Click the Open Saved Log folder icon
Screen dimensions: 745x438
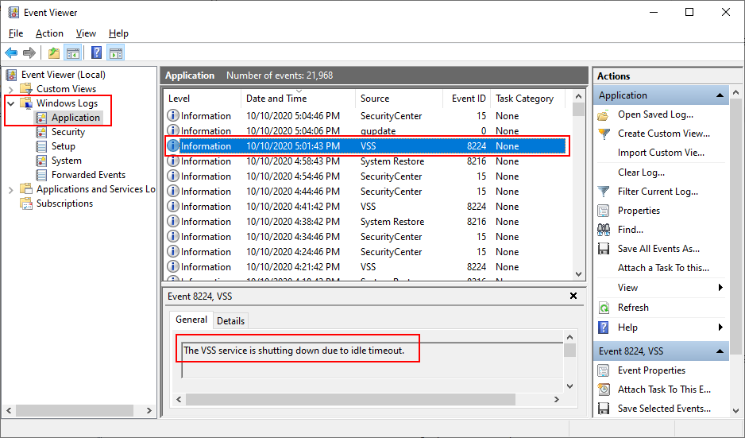[604, 114]
